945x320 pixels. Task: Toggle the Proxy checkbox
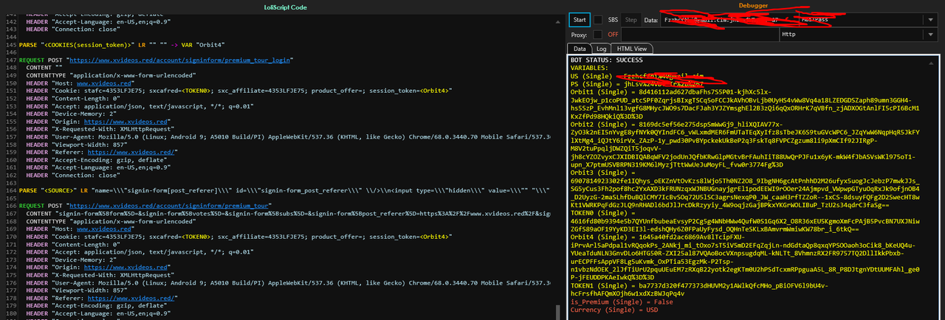598,35
